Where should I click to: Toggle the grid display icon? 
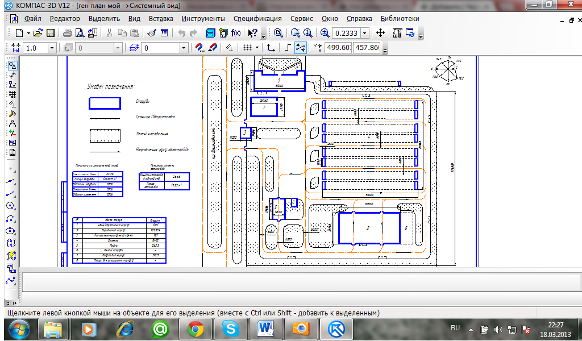click(247, 48)
